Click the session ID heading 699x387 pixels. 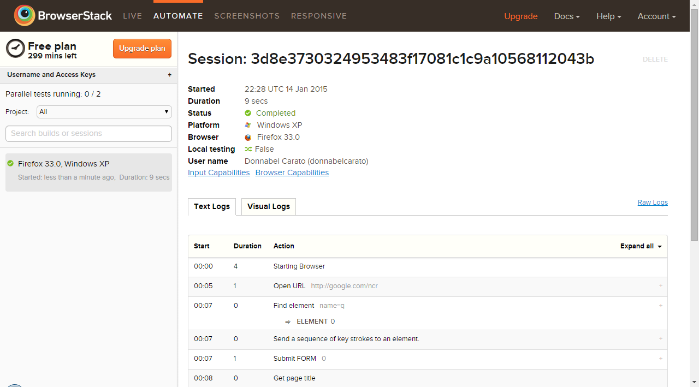[x=391, y=59]
